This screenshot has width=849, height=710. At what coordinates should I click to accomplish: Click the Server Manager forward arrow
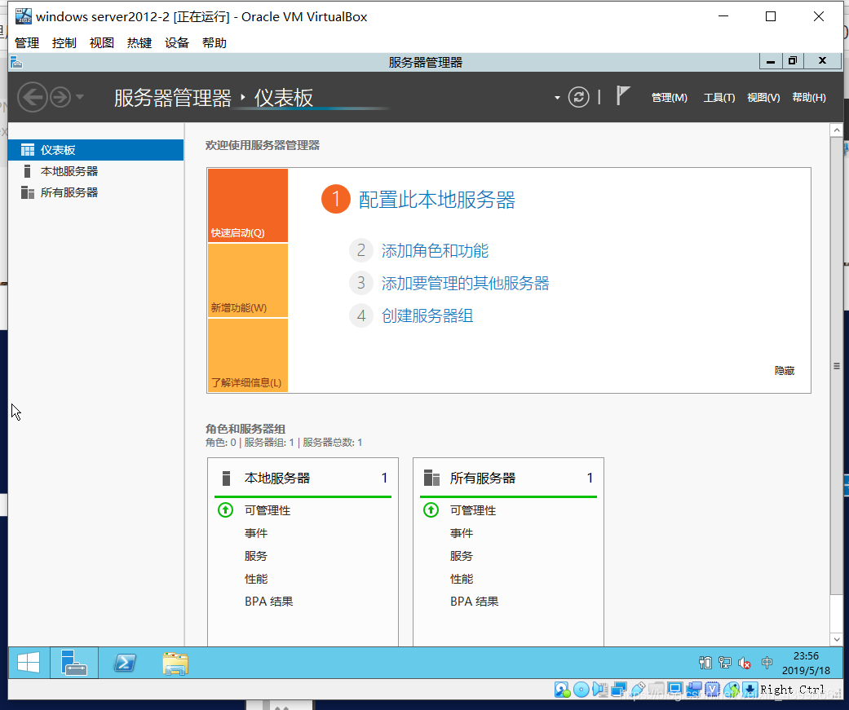[x=60, y=97]
